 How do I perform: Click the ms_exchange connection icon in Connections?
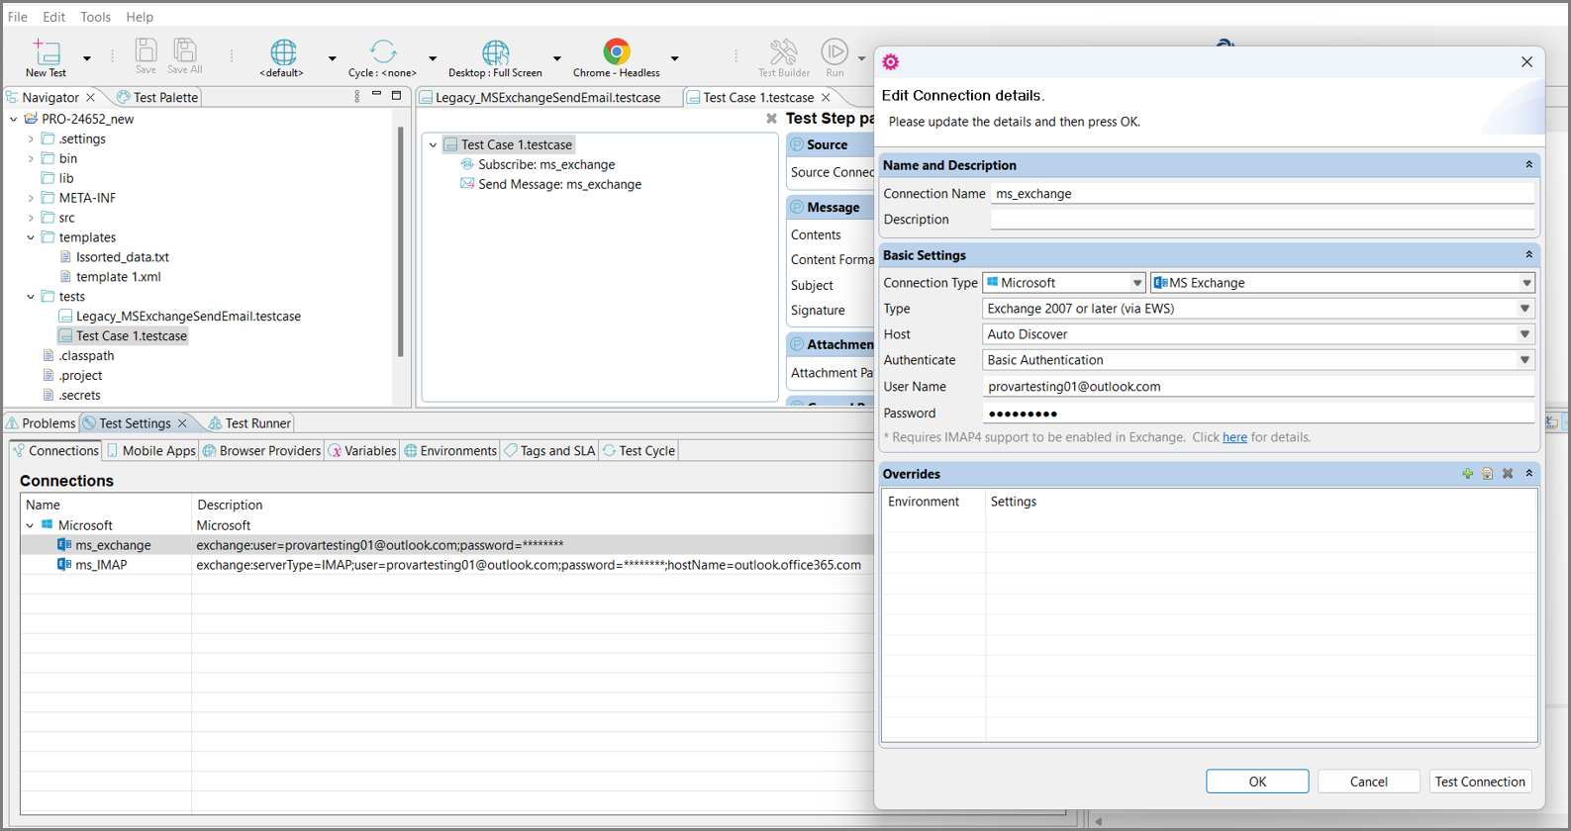pos(63,545)
